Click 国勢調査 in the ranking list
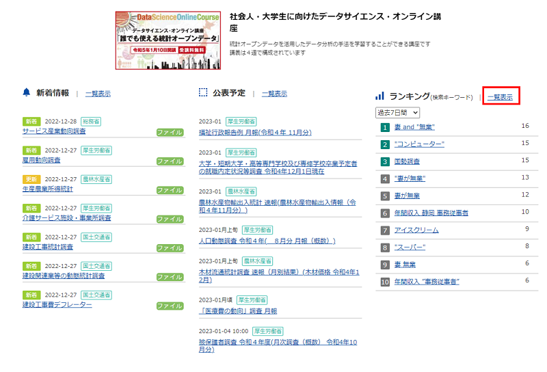Viewport: 547px width, 372px height. point(407,161)
